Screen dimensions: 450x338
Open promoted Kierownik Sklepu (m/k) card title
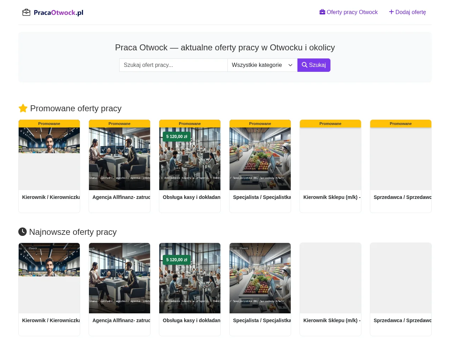point(332,197)
